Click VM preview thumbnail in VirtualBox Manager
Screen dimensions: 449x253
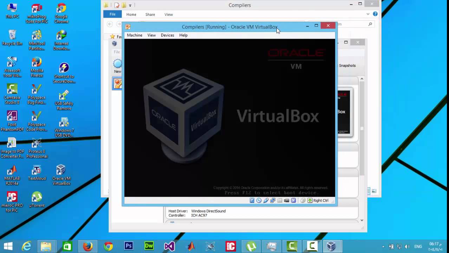(344, 112)
